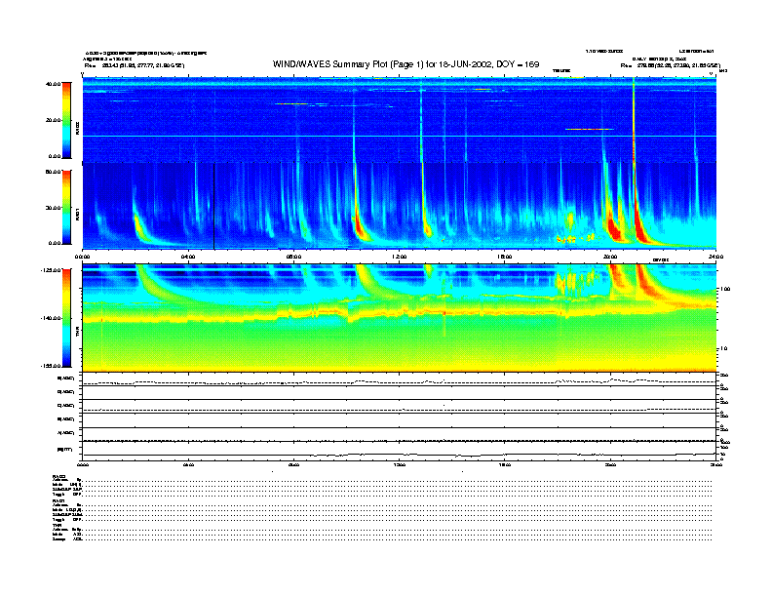This screenshot has height=597, width=772.
Task: Click the RAD1 vertical axis label
Action: coord(77,214)
